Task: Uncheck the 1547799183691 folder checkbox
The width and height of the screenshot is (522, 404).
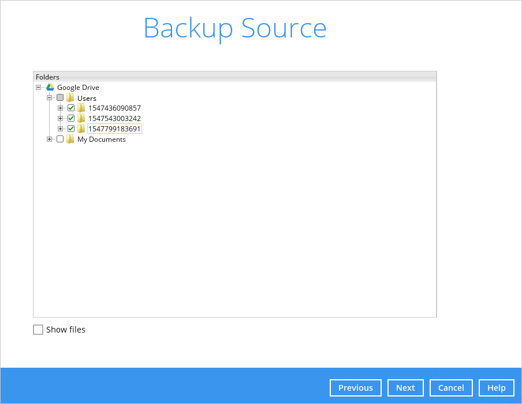Action: (x=71, y=129)
